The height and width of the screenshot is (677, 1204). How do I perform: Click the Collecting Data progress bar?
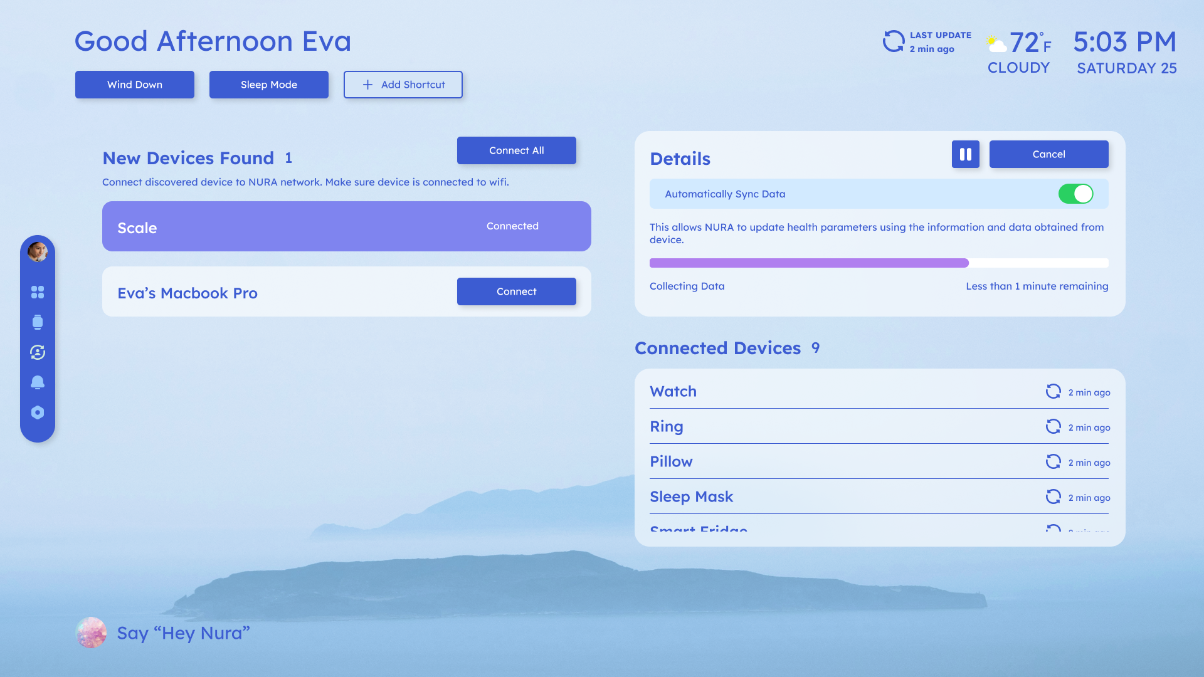[879, 263]
